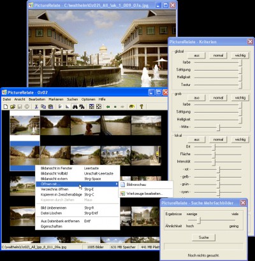Screen dimensions: 255x261
Task: Click the Suche button in Mehrfachbilder dialog
Action: tap(203, 237)
